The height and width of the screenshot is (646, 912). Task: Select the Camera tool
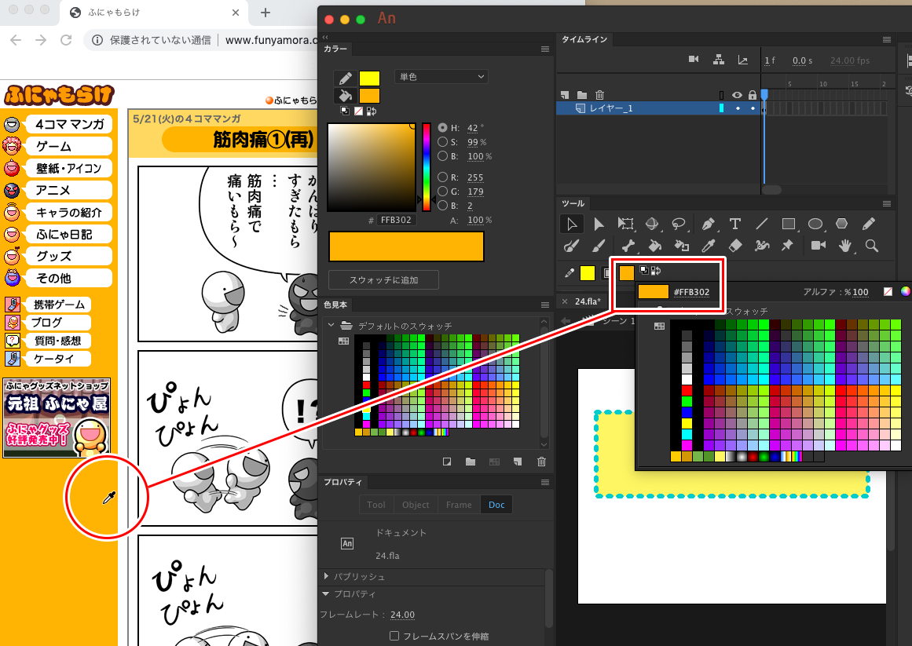(819, 246)
